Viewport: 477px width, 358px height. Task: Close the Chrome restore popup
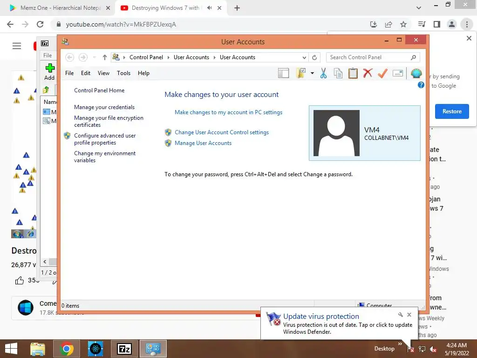(469, 38)
